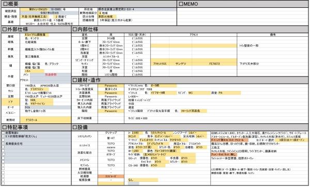
Task: Check the box beside 長期優良住宅
Action: [3, 144]
